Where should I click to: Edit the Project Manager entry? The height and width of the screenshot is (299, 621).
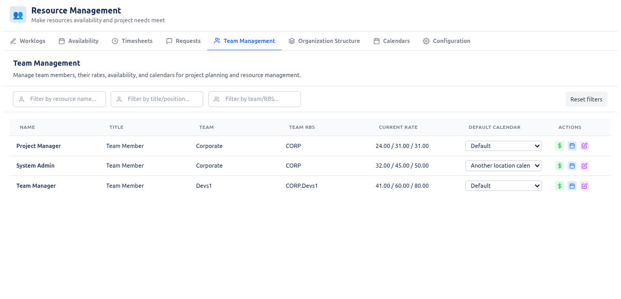click(x=584, y=146)
